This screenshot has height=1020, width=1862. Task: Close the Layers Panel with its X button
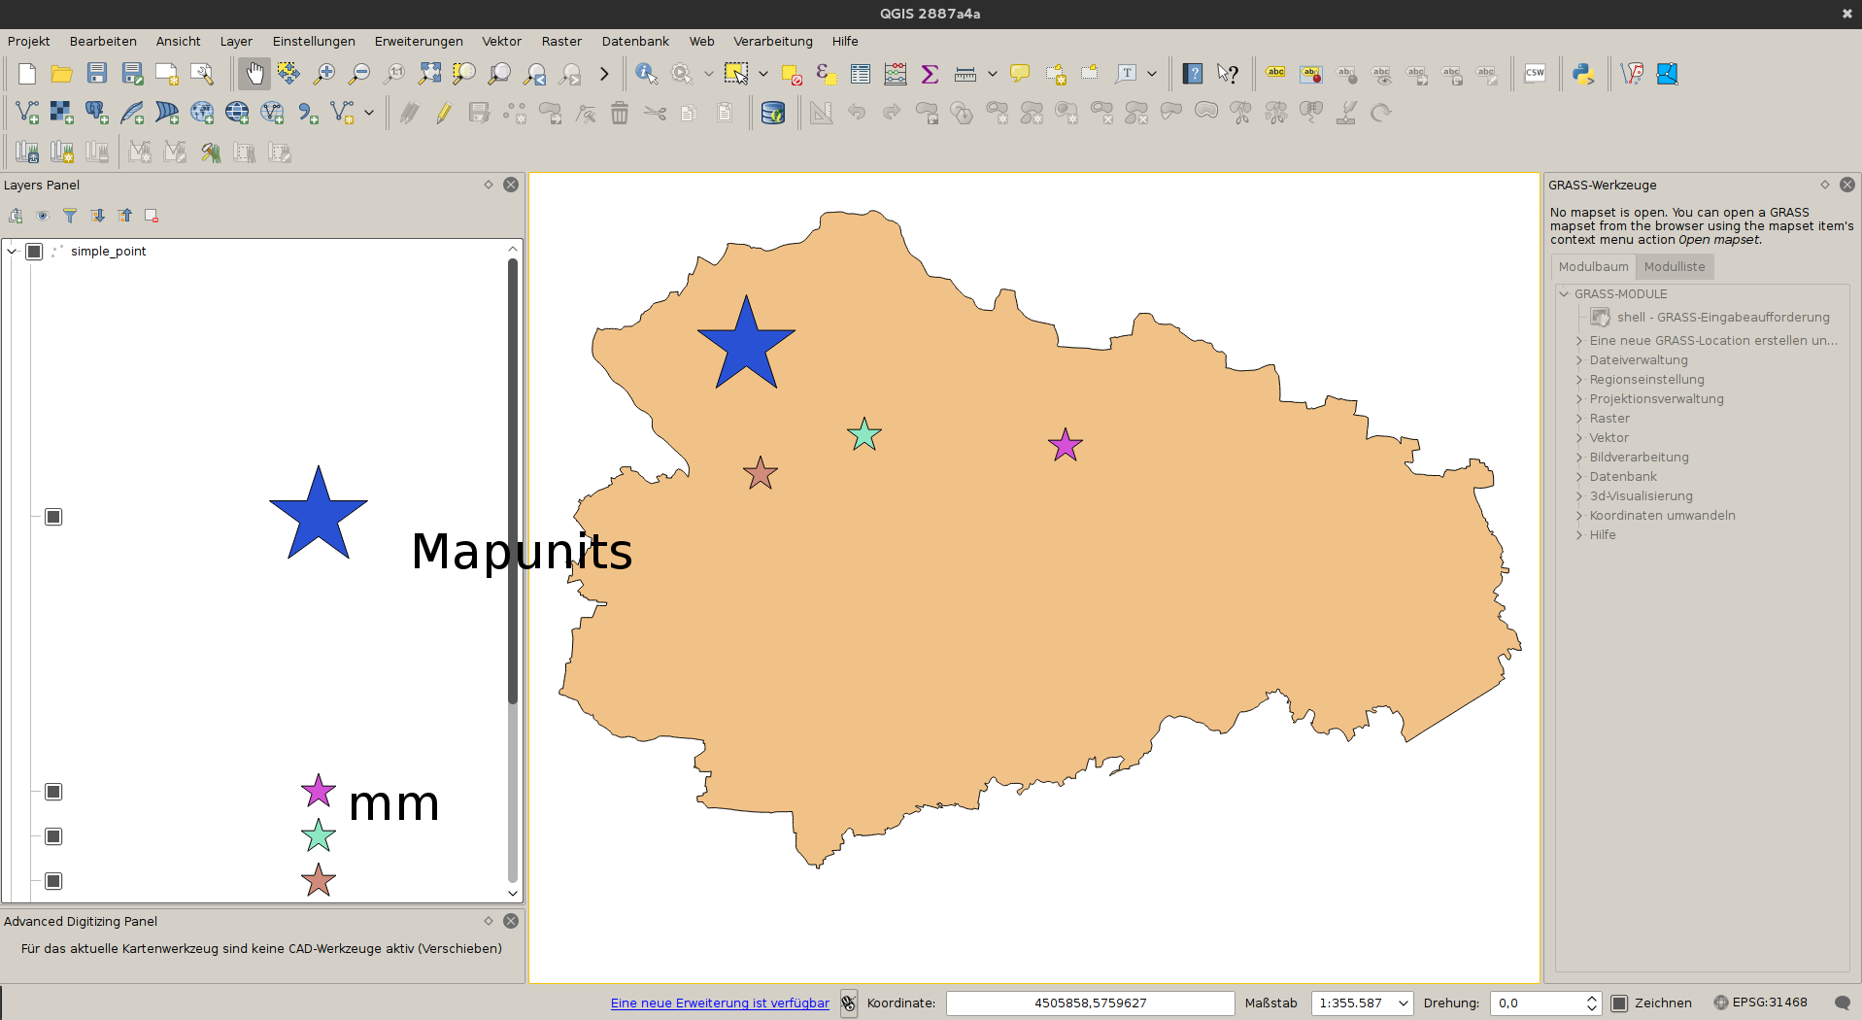point(511,185)
